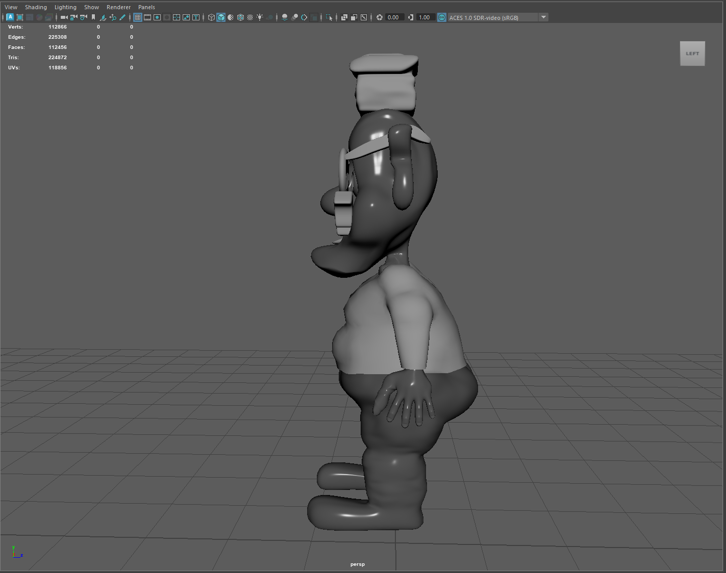Toggle the Resolution Gate display
726x573 pixels.
pyautogui.click(x=157, y=17)
